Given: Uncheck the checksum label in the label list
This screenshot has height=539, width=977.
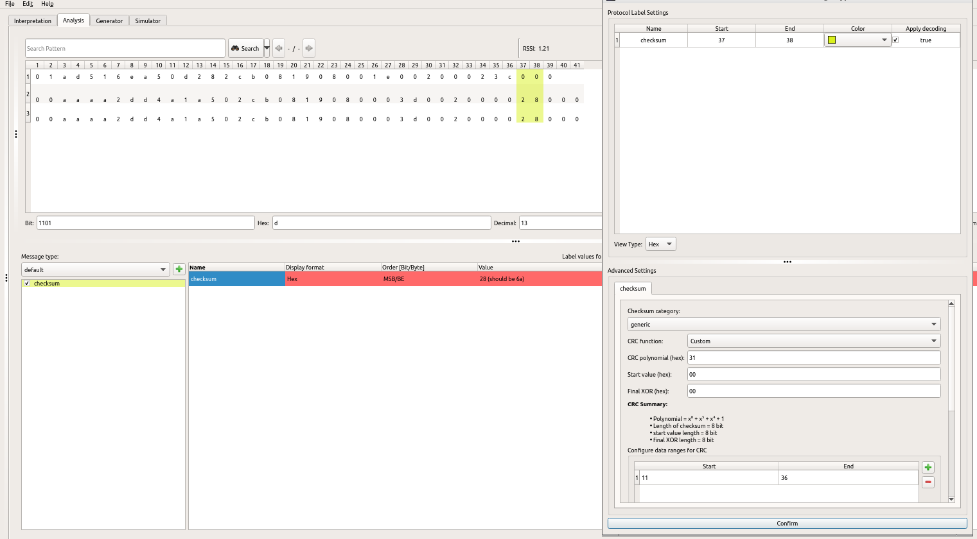Looking at the screenshot, I should tap(26, 282).
